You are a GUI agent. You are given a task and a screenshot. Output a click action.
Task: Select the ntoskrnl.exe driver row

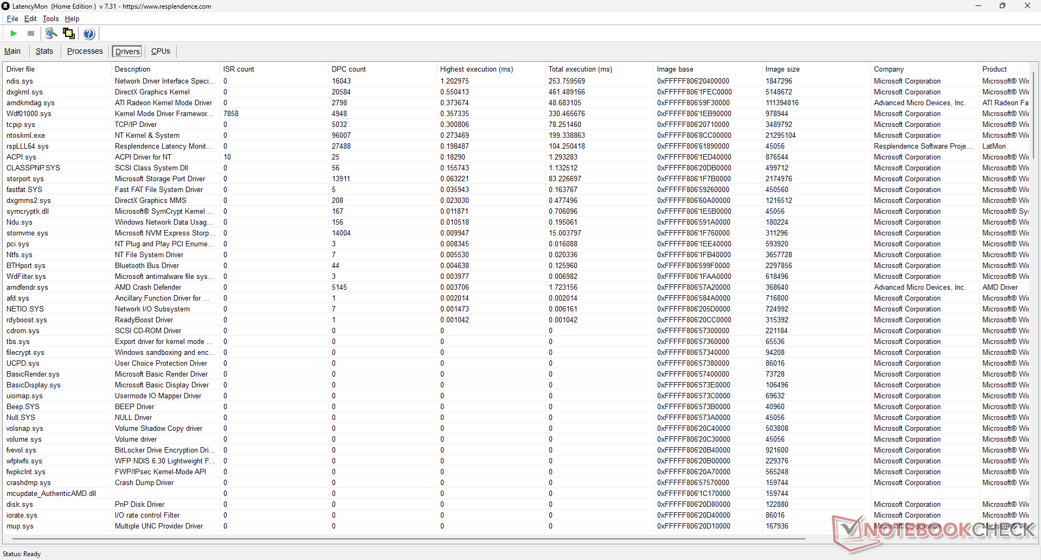click(516, 135)
